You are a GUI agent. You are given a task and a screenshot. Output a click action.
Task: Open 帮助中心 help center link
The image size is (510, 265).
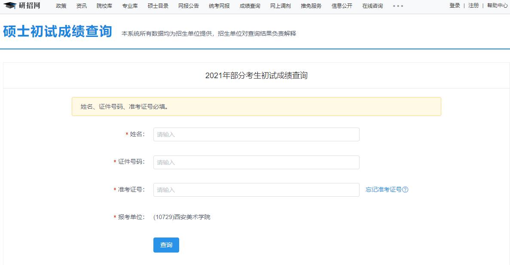pos(497,6)
